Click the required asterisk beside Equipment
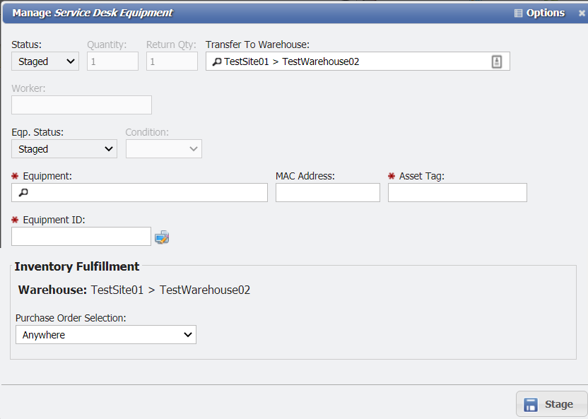Image resolution: width=588 pixels, height=419 pixels. click(16, 175)
